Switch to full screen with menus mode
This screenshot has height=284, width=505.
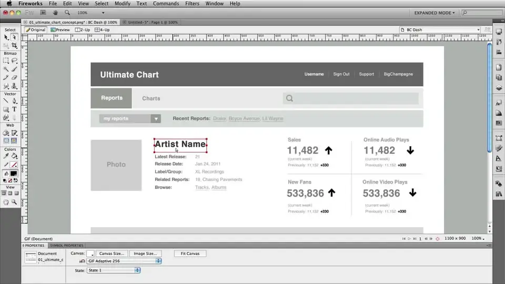tap(10, 193)
